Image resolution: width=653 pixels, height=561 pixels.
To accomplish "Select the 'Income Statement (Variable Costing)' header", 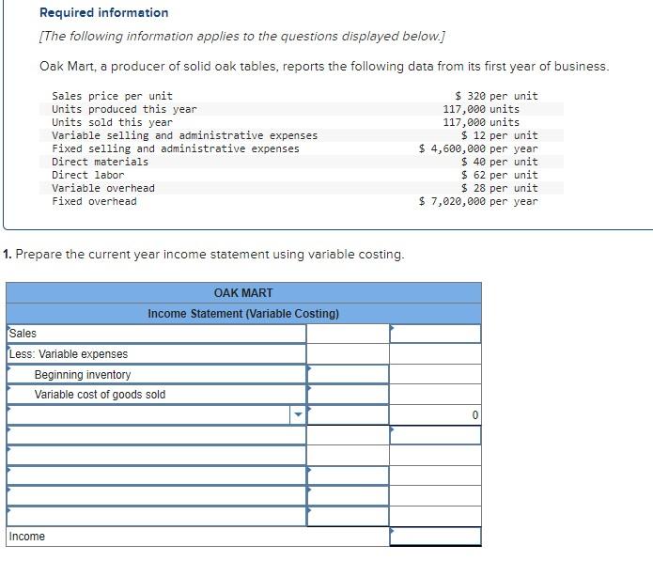I will (243, 313).
